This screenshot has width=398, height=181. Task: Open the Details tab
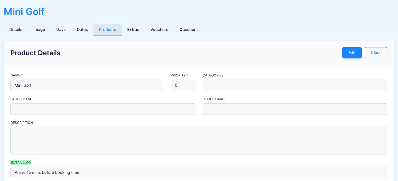(16, 30)
